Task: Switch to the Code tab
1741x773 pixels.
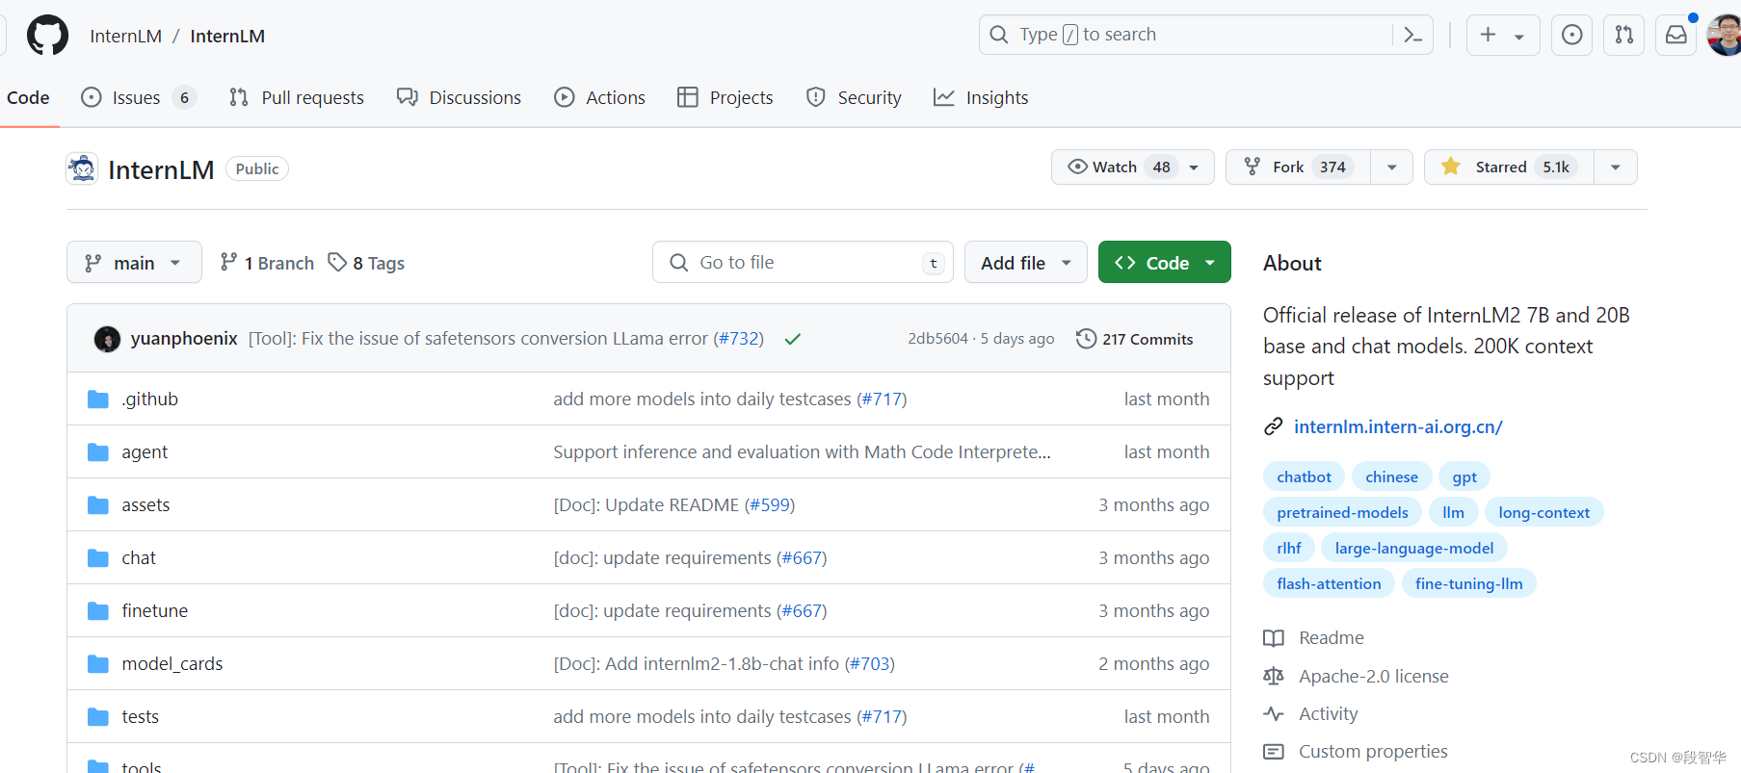Action: (x=28, y=98)
